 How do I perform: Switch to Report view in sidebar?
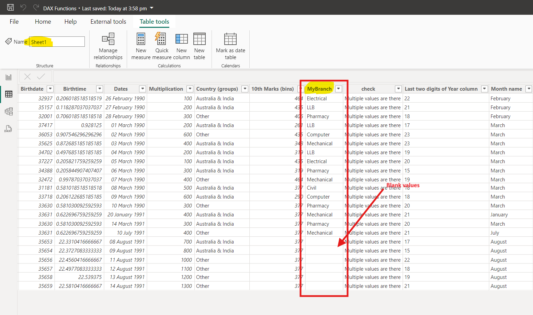9,77
